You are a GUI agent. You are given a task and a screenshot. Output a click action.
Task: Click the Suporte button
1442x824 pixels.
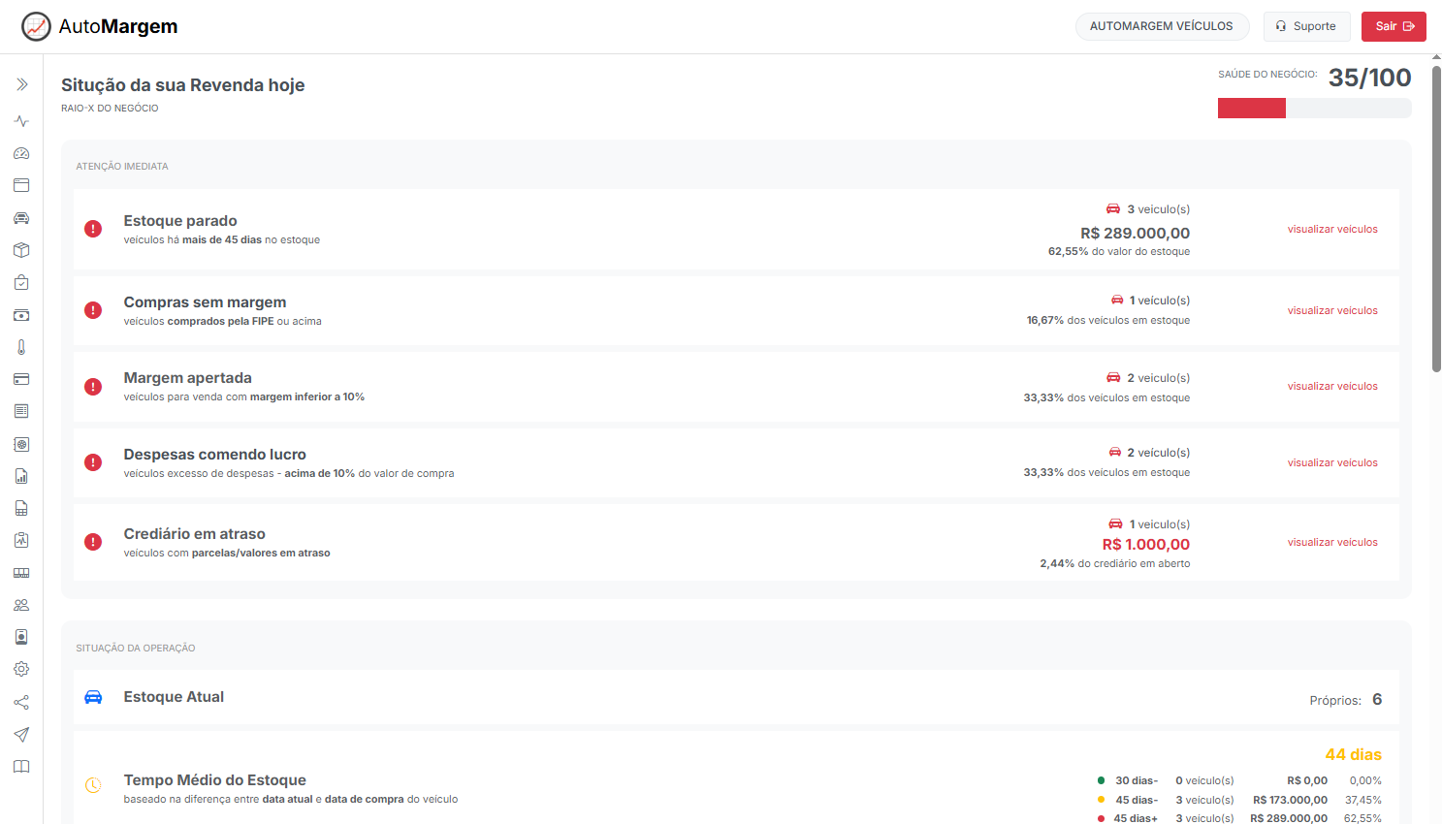pos(1306,26)
